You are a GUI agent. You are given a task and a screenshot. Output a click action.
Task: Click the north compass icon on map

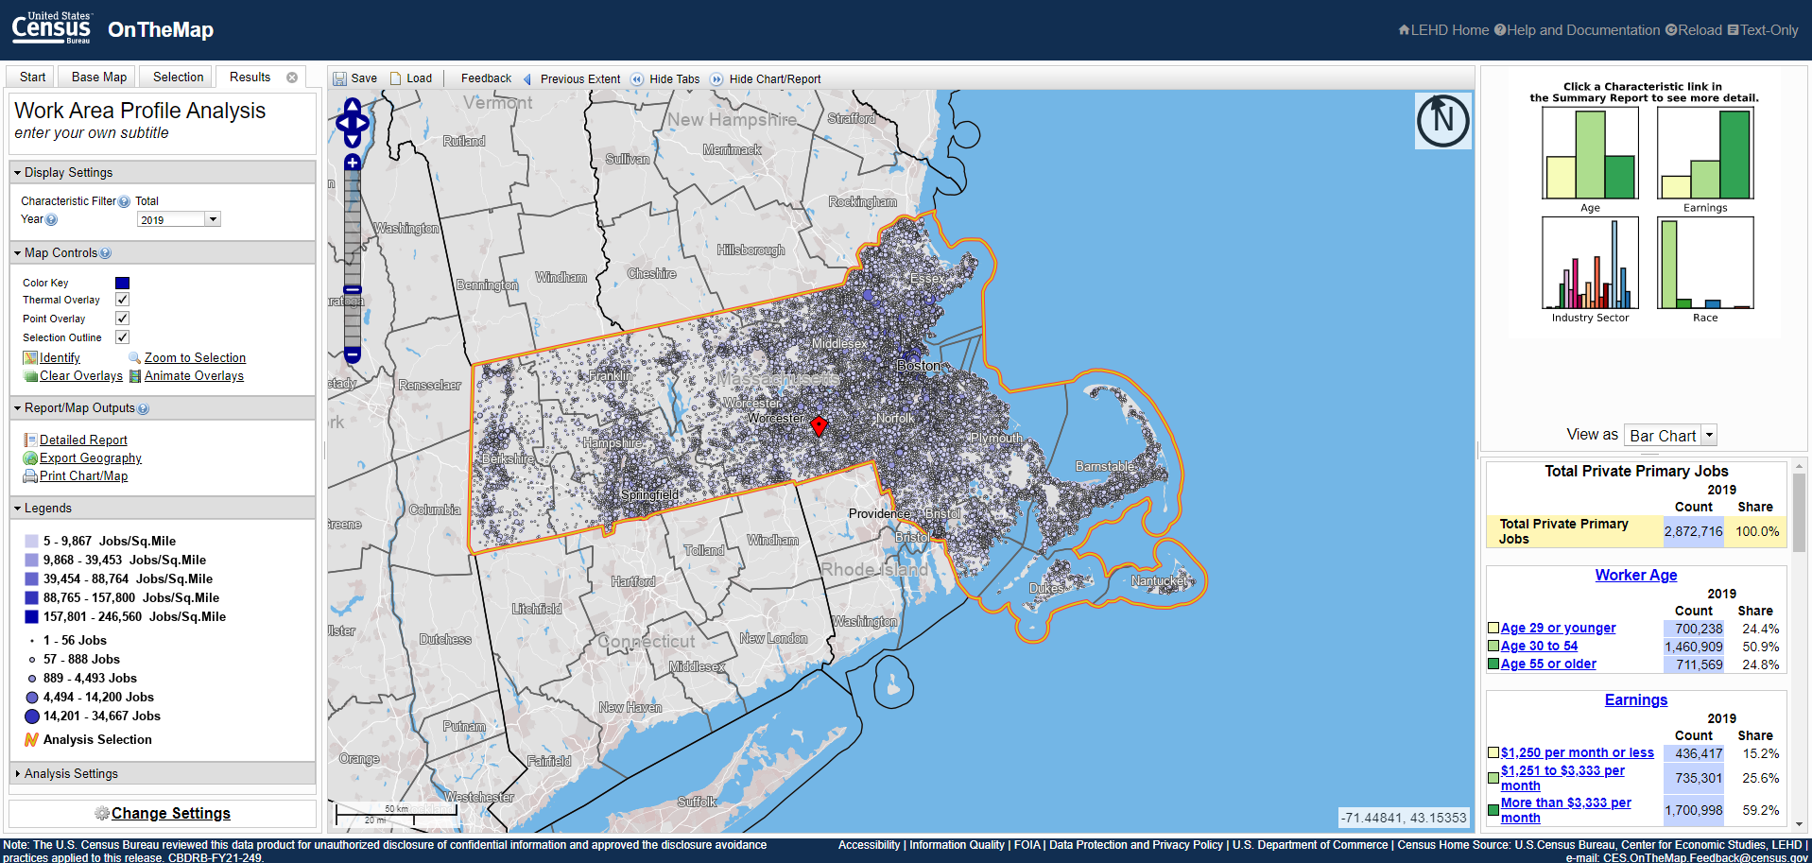pyautogui.click(x=1442, y=120)
